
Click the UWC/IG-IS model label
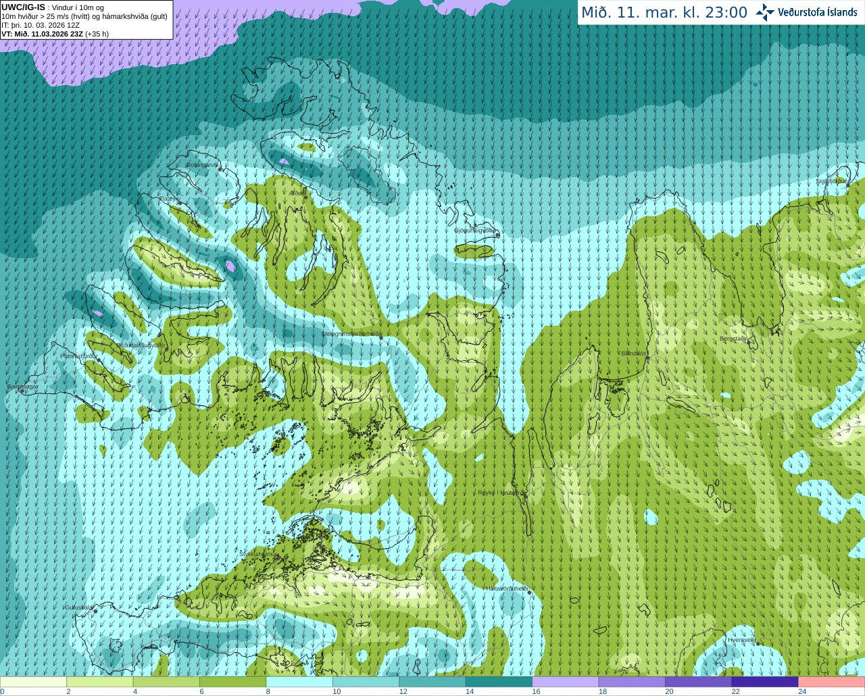tap(22, 7)
